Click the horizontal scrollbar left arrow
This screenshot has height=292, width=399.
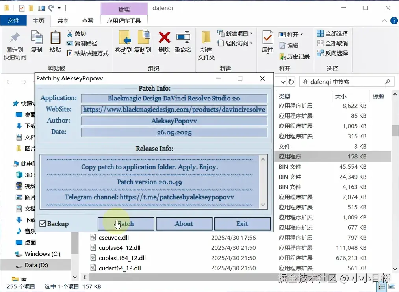[x=84, y=277]
